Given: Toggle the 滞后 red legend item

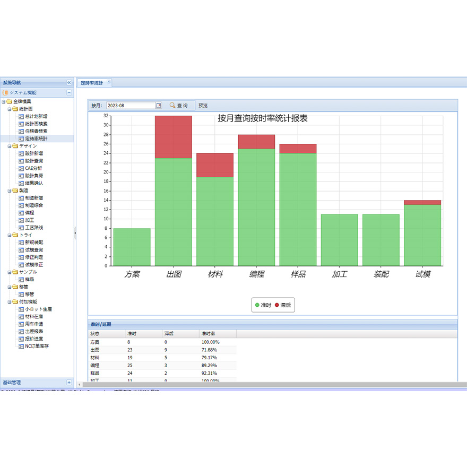Looking at the screenshot, I should (x=283, y=305).
